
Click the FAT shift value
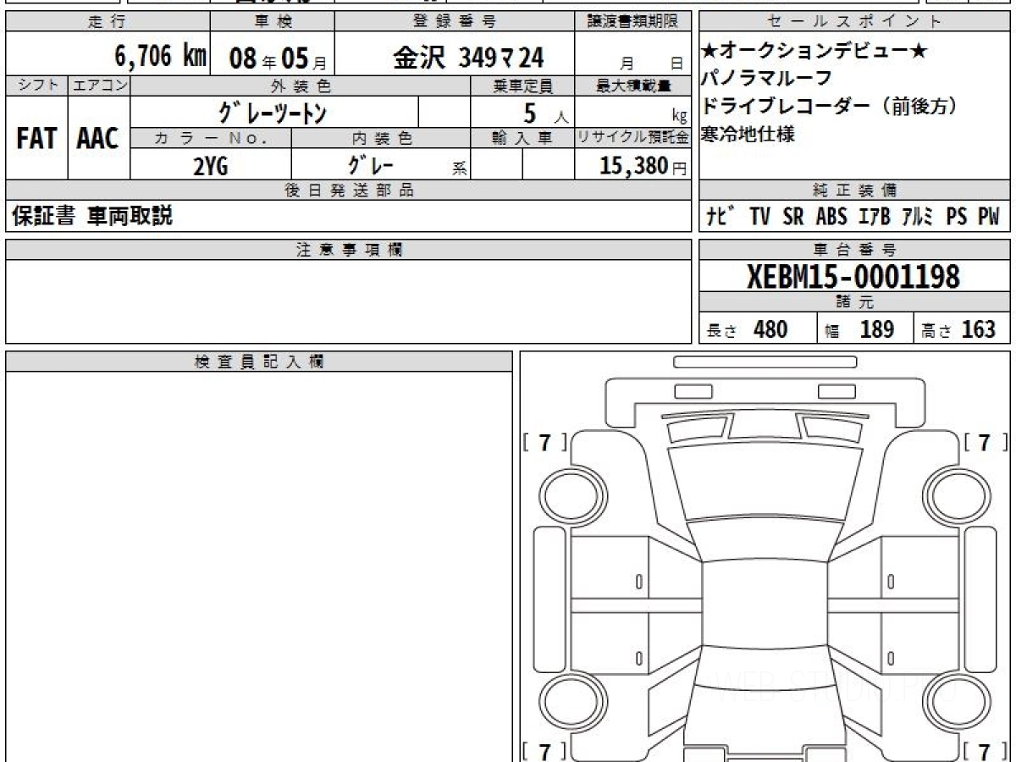pyautogui.click(x=36, y=139)
